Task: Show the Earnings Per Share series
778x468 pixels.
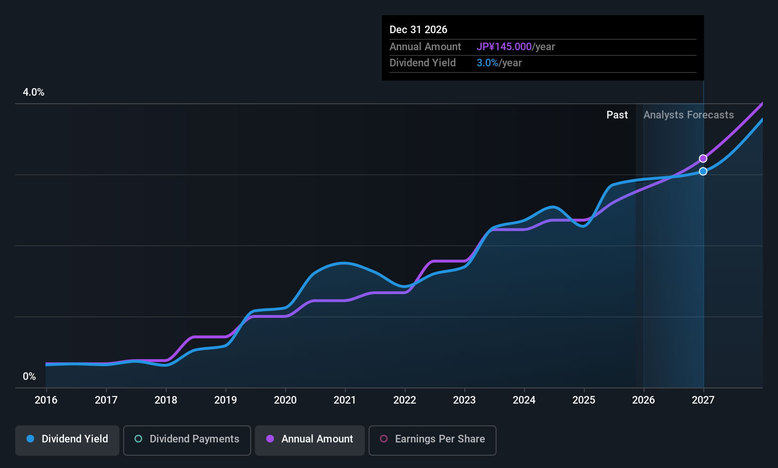Action: (432, 440)
